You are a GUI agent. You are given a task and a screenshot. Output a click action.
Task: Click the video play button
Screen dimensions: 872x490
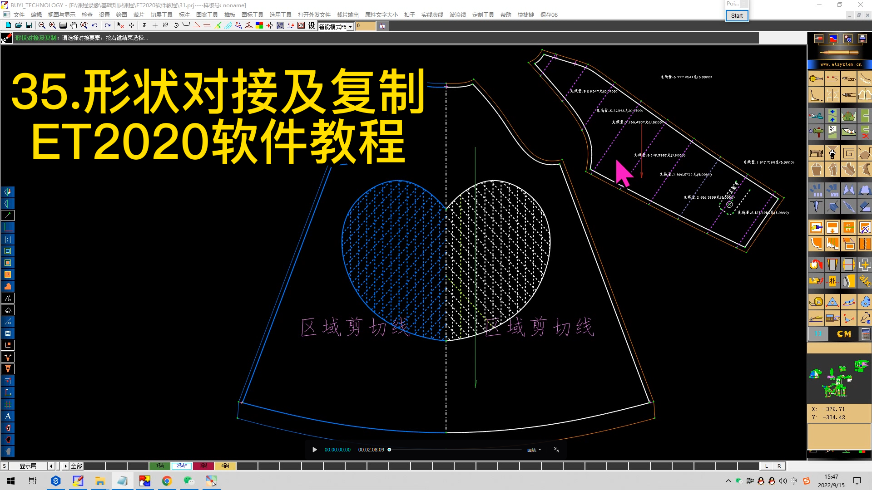coord(315,450)
